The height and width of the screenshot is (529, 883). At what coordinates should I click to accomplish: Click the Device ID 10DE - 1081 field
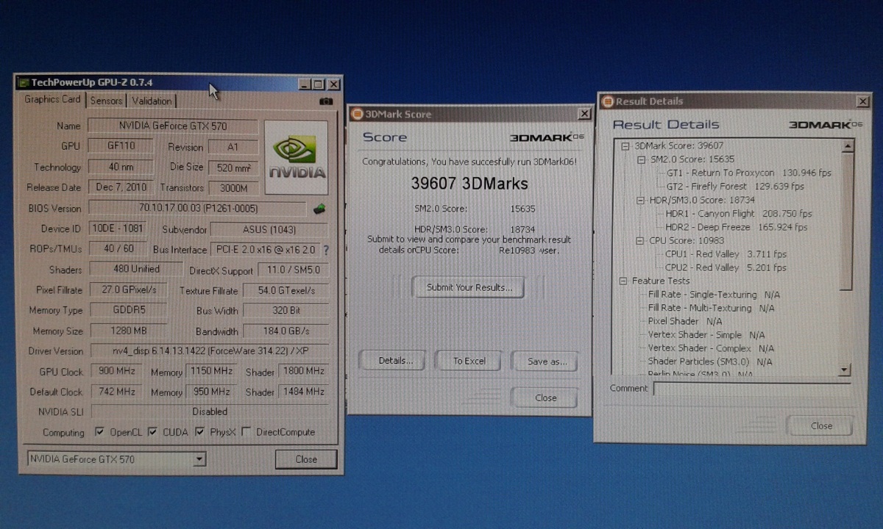tap(118, 228)
